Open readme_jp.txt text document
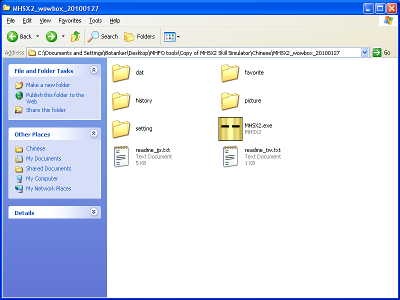Screen dimensions: 400x300 click(x=121, y=156)
